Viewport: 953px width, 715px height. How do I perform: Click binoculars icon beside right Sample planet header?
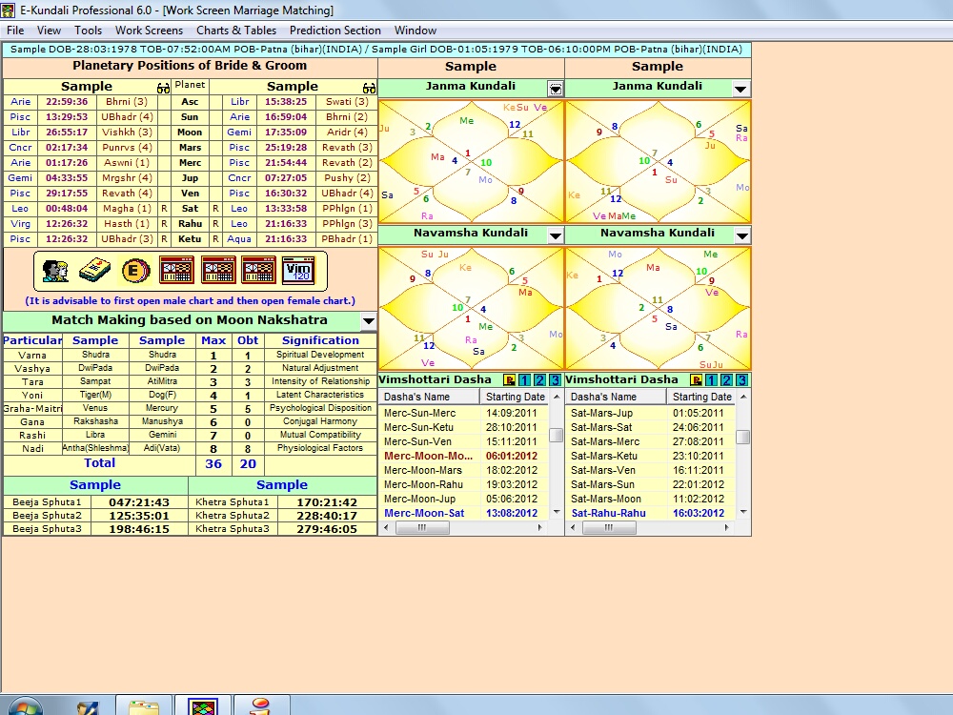(369, 88)
